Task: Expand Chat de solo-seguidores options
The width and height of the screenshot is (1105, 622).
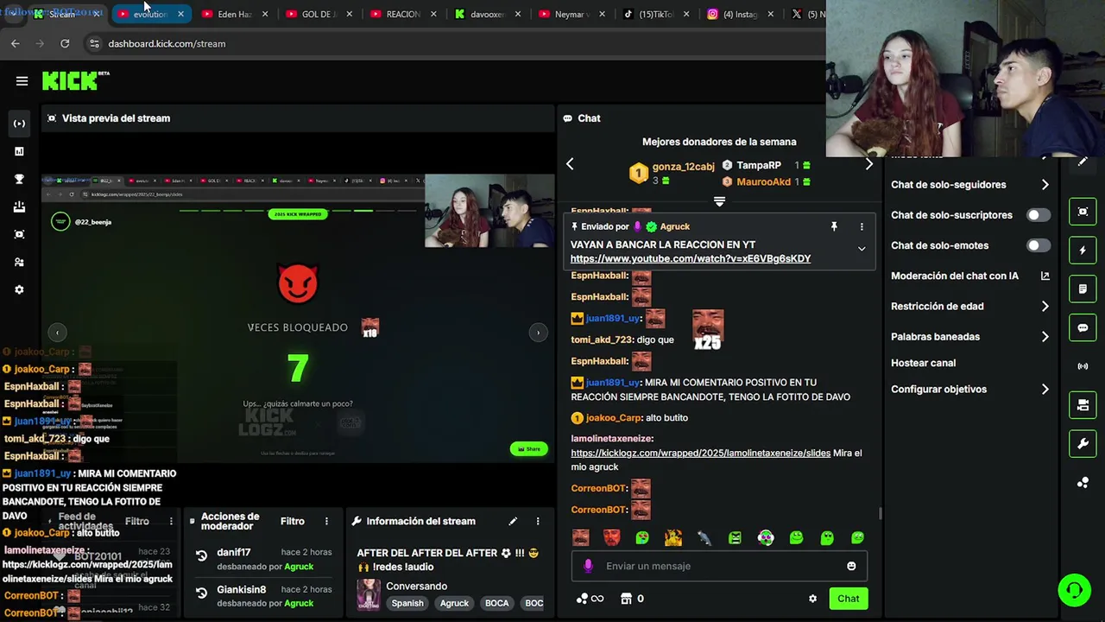Action: pyautogui.click(x=1045, y=185)
